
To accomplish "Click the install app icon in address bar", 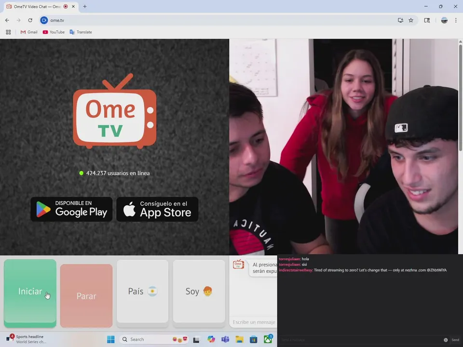I will pos(400,20).
